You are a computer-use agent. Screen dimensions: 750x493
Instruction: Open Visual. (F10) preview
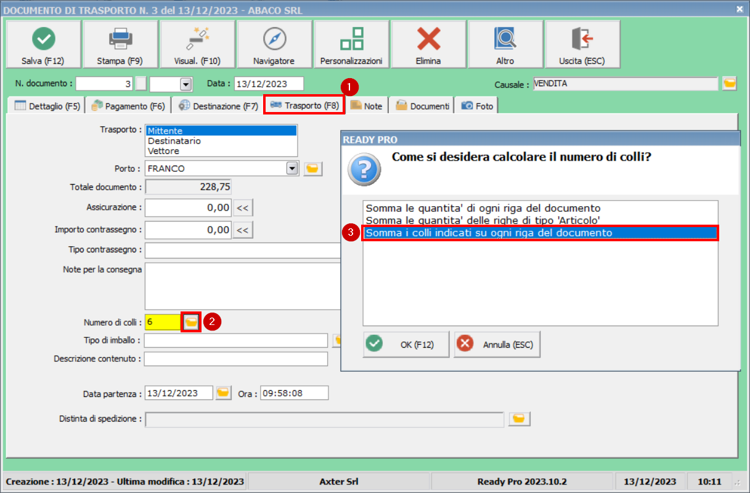[x=197, y=40]
